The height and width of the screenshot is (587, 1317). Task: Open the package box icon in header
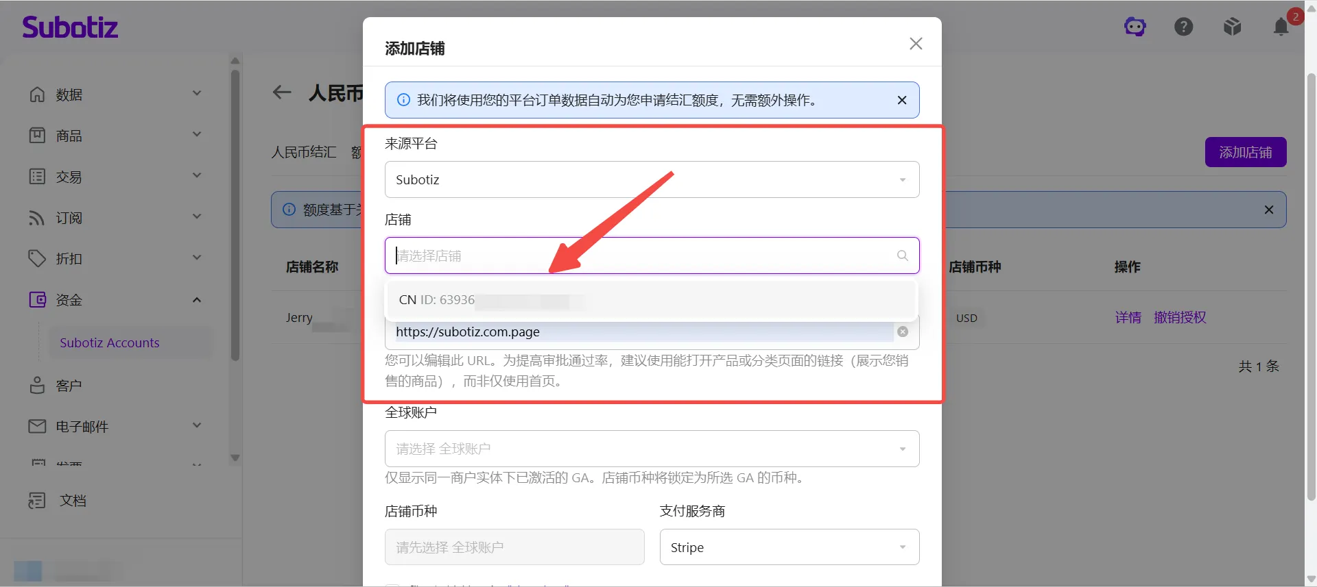(x=1233, y=27)
